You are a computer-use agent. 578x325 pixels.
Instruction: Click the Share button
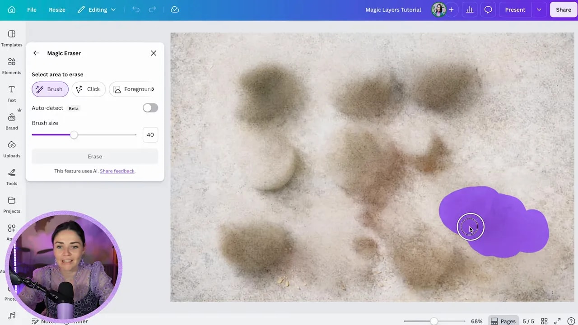click(x=564, y=9)
